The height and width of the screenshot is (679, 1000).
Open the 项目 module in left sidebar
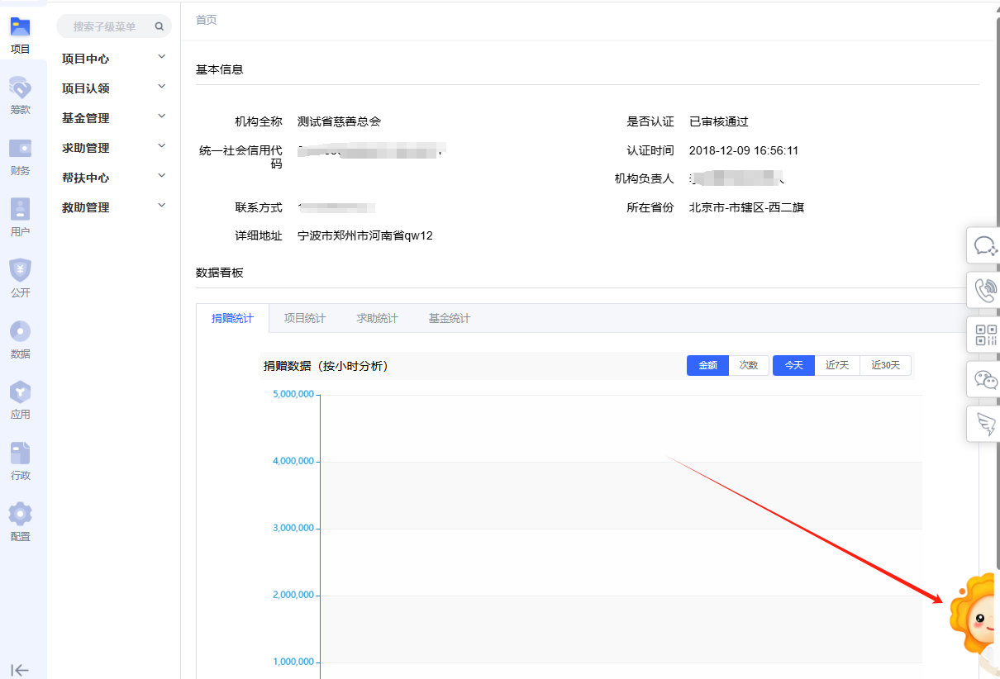click(20, 35)
